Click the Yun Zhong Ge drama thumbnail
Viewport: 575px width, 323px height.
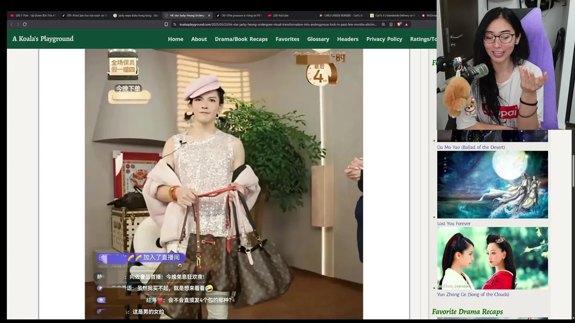point(492,258)
